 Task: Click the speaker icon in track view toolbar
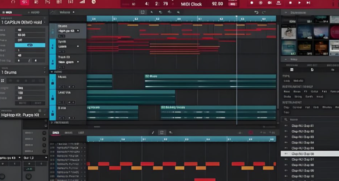coord(178,12)
